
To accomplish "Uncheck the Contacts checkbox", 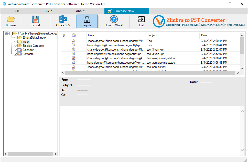I will coord(16,54).
